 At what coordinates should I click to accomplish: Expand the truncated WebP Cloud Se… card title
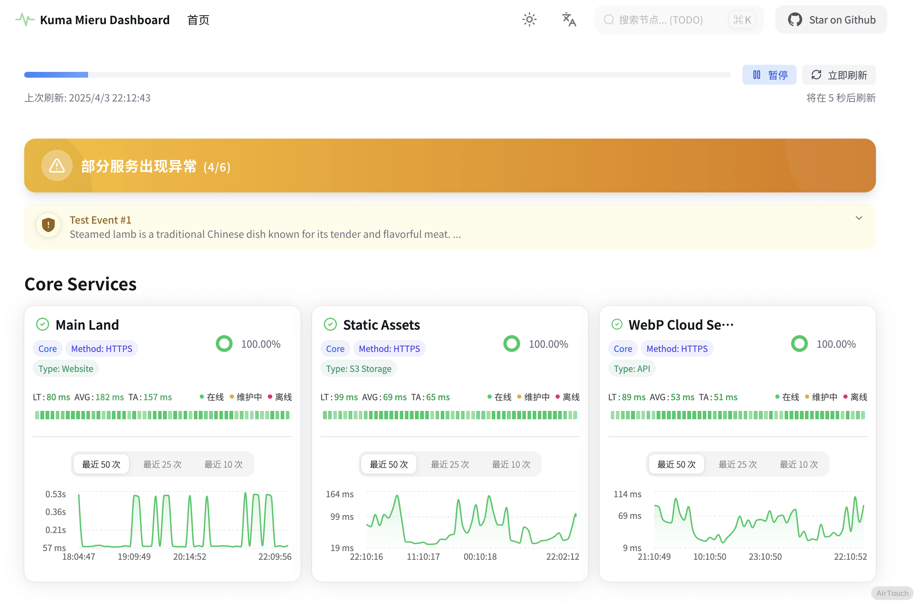point(681,325)
